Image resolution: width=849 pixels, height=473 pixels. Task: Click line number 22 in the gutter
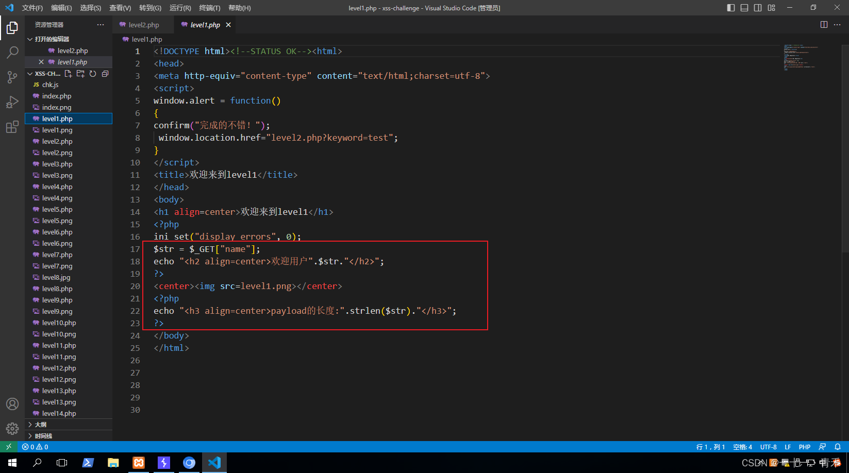pos(135,311)
